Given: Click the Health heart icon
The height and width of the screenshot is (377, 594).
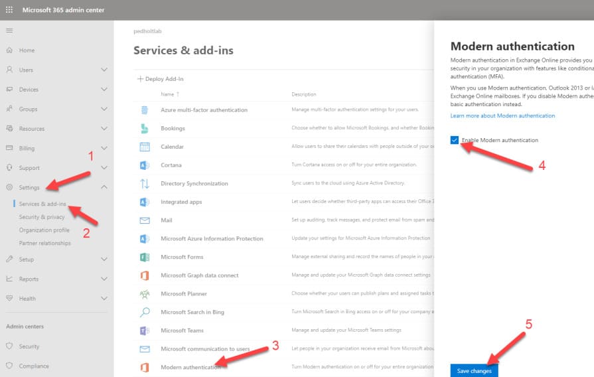Looking at the screenshot, I should click(x=9, y=298).
